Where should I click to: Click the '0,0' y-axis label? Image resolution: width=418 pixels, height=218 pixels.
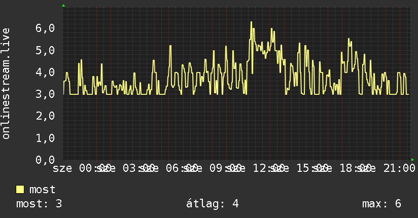45,160
